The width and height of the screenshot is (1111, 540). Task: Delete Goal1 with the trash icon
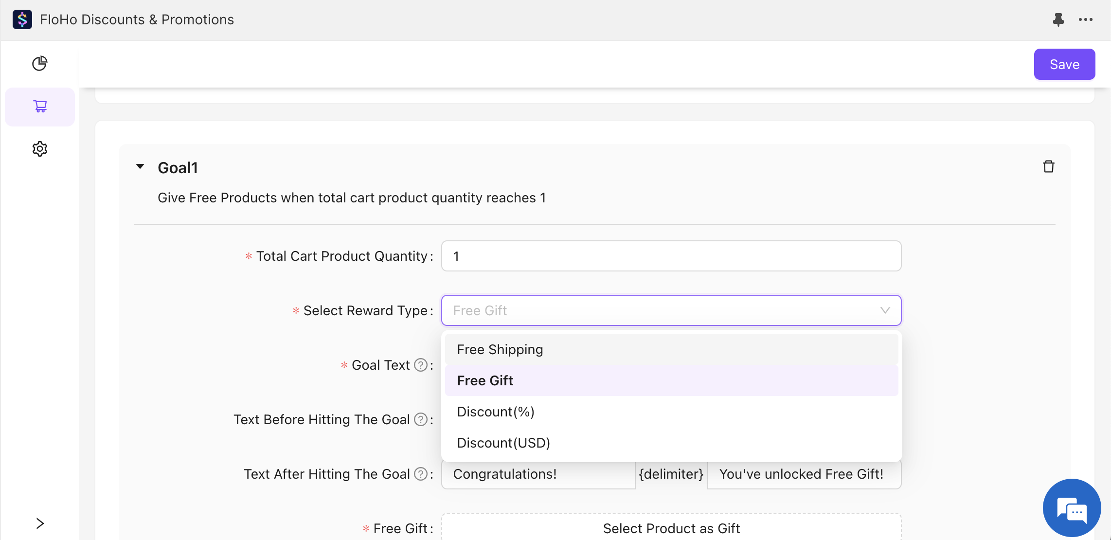point(1048,167)
